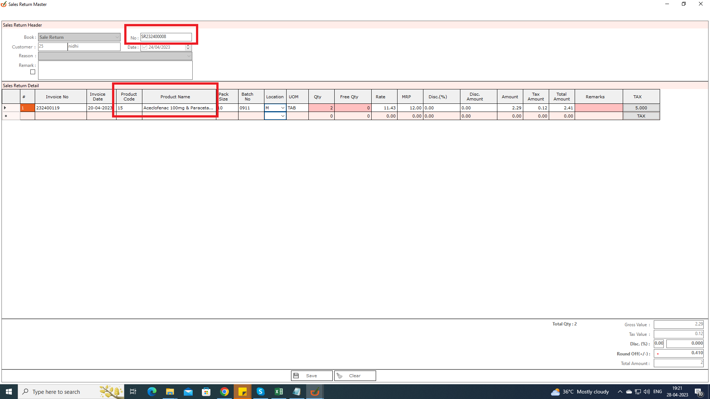710x399 pixels.
Task: Open Microsoft Edge from taskbar
Action: (152, 392)
